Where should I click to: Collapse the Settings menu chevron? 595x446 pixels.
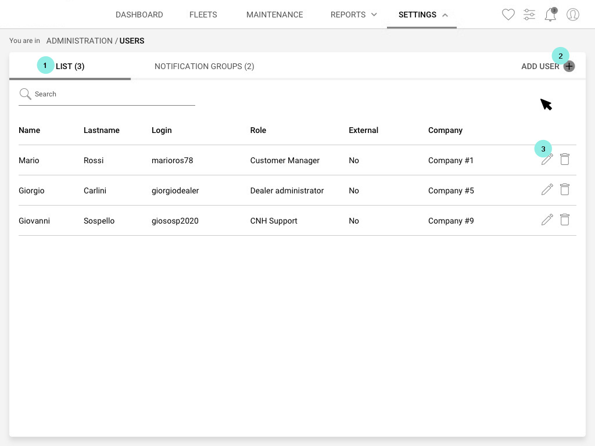tap(445, 15)
